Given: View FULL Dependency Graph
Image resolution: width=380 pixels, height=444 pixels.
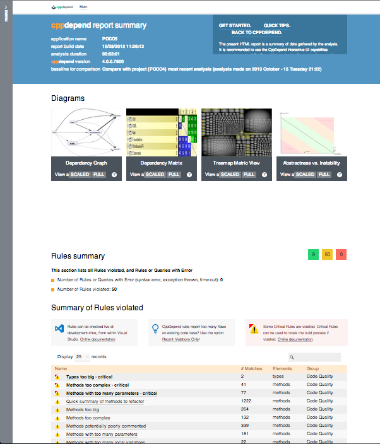Looking at the screenshot, I should 98,175.
